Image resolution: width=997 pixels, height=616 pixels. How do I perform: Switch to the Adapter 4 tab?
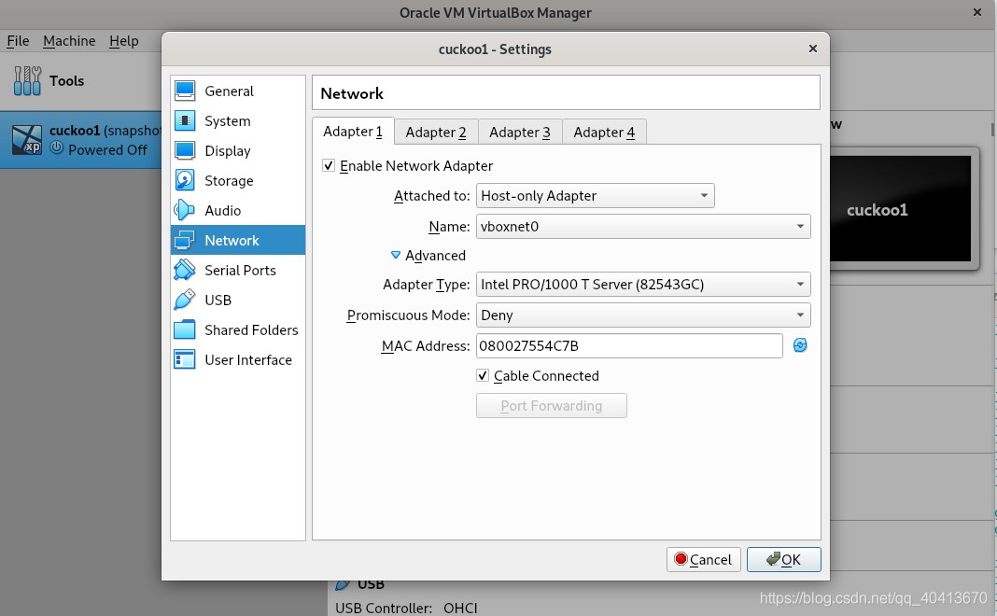(604, 133)
